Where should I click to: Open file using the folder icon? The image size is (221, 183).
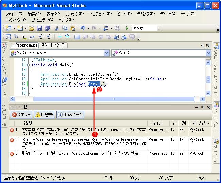coord(32,28)
